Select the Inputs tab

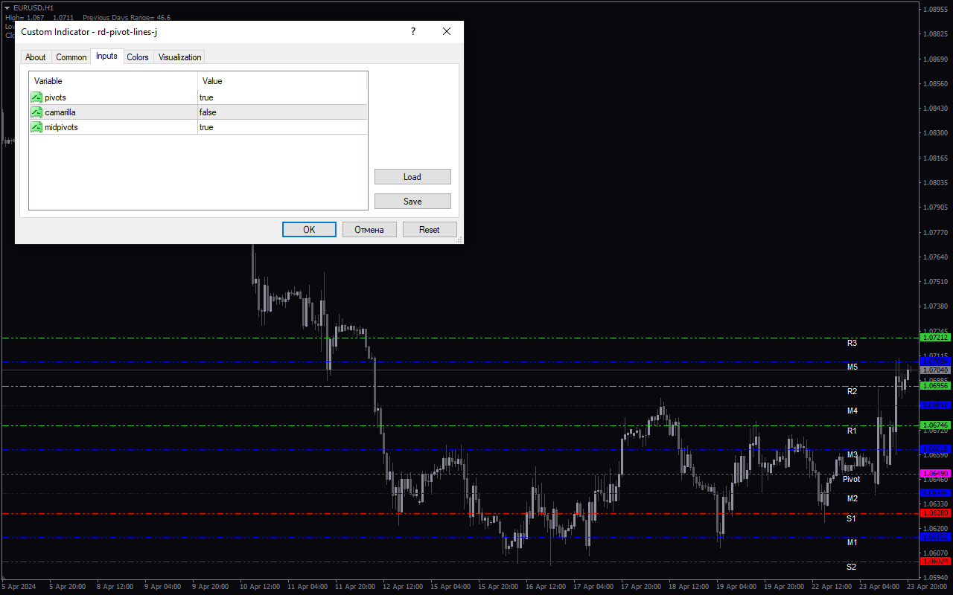[x=106, y=56]
